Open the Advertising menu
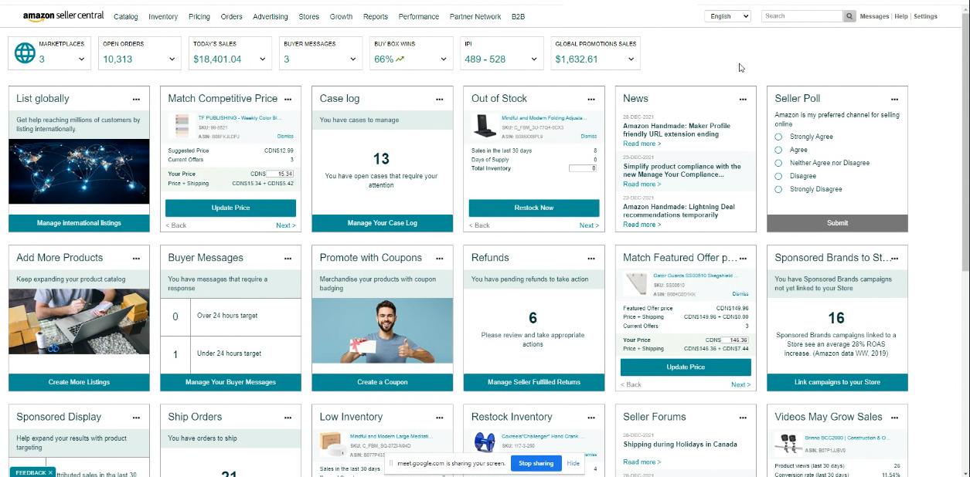The width and height of the screenshot is (970, 477). pos(270,17)
